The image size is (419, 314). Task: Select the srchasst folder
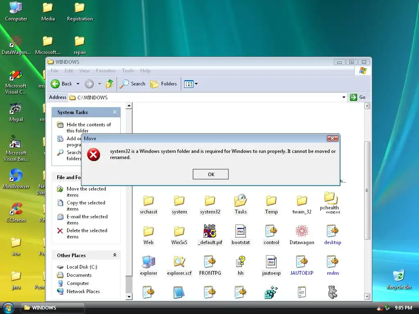click(x=149, y=205)
